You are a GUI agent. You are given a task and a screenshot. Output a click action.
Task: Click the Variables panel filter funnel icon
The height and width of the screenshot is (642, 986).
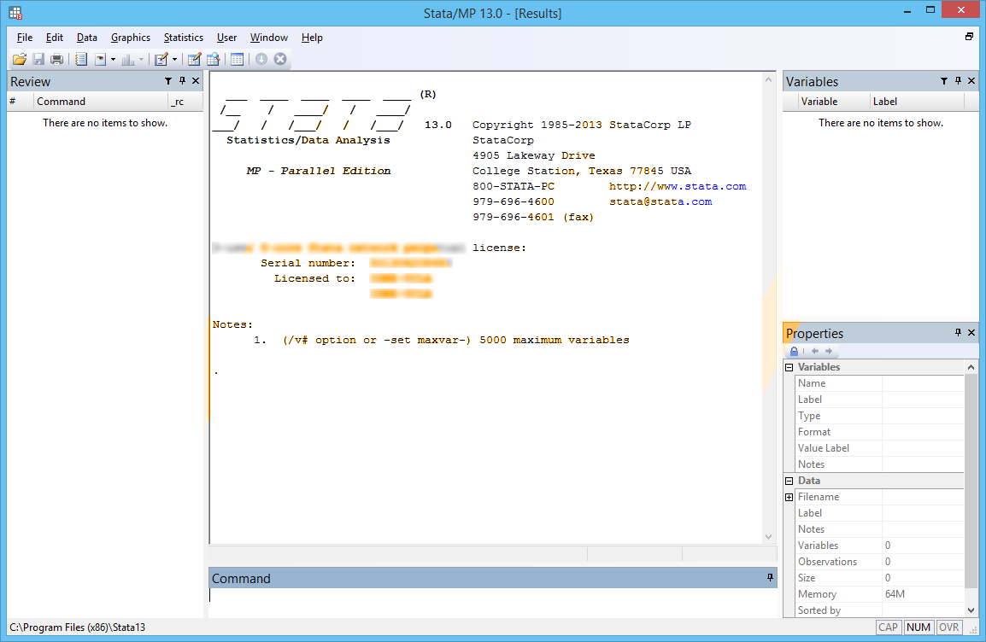coord(944,81)
